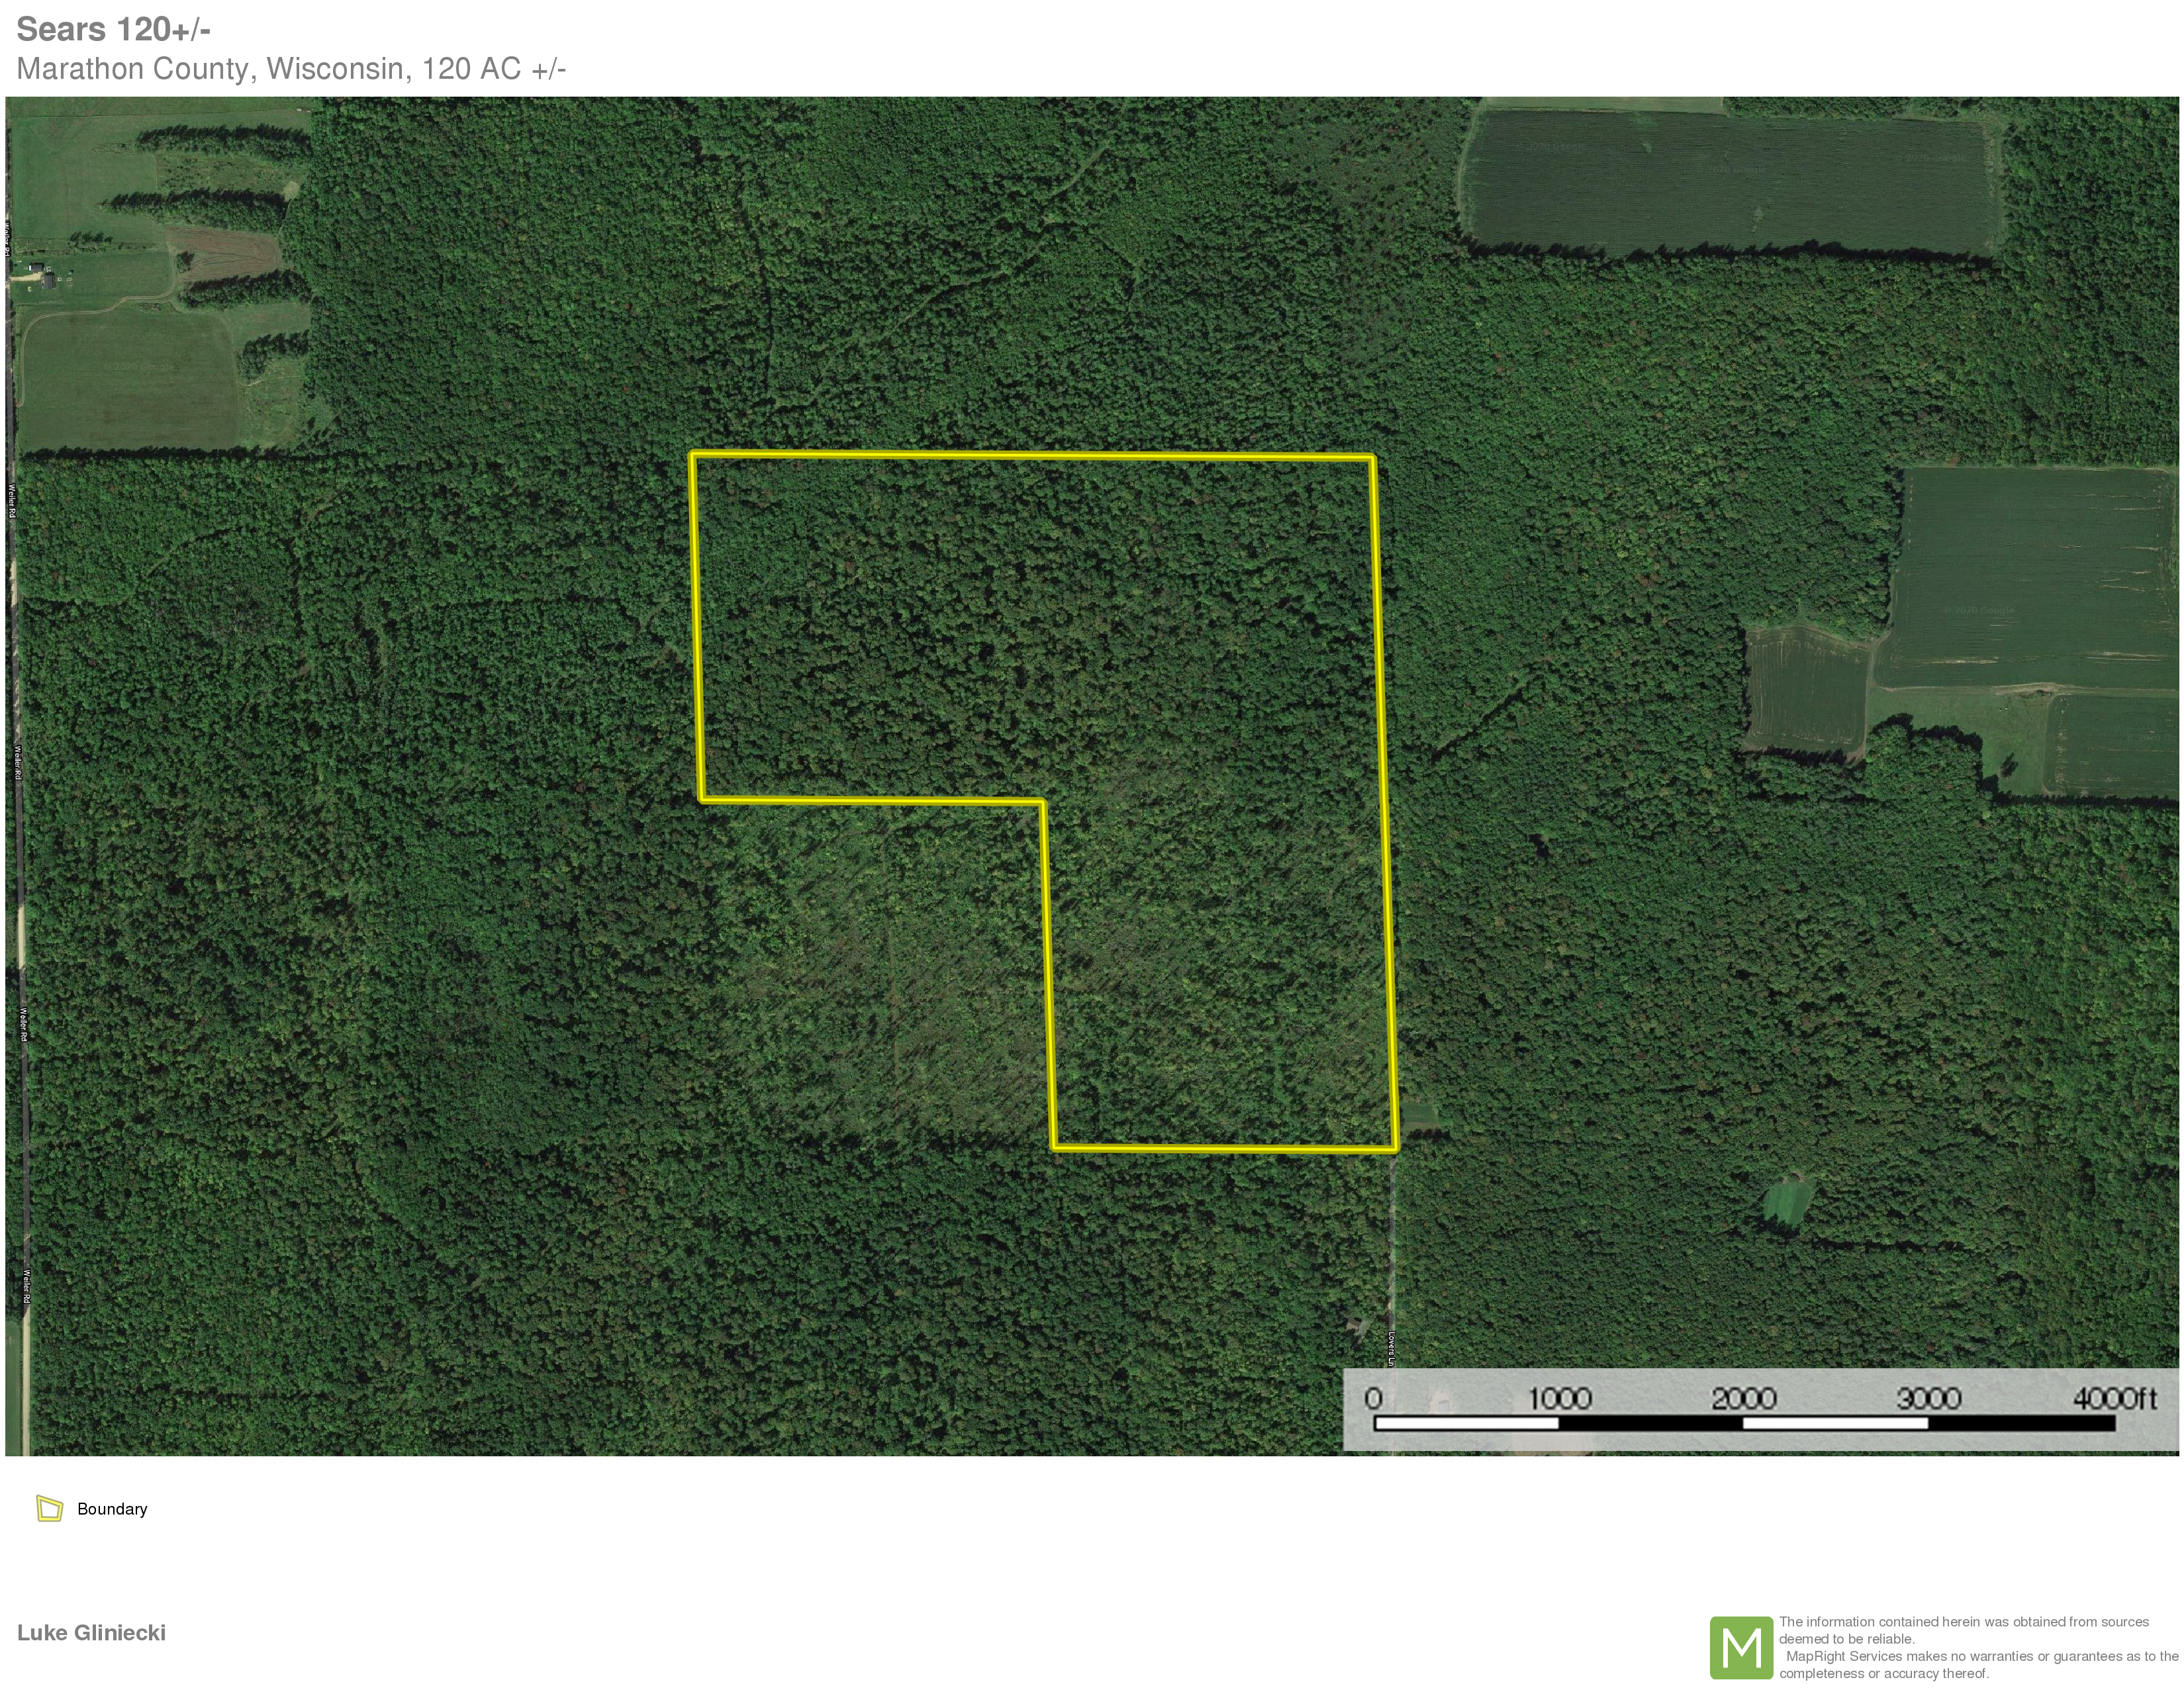Click the small bright green clearing southeast
The height and width of the screenshot is (1688, 2184).
point(1788,1203)
